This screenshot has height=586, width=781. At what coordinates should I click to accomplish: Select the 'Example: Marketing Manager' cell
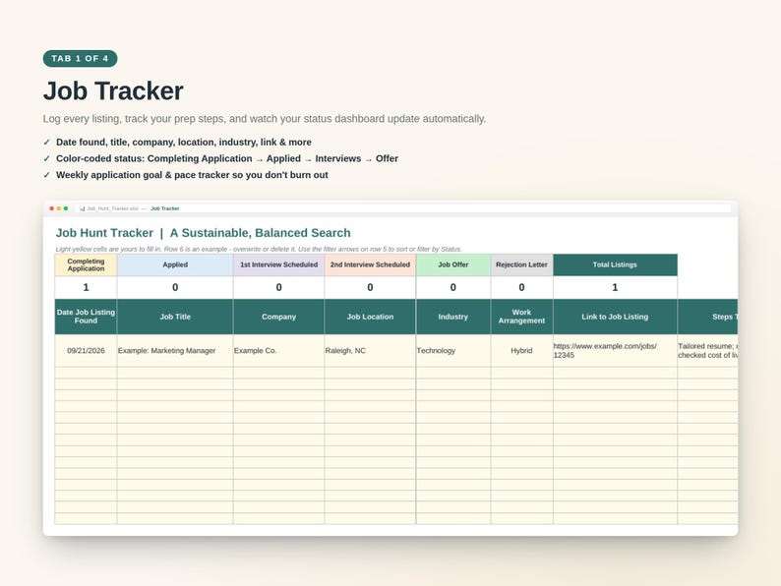[175, 350]
